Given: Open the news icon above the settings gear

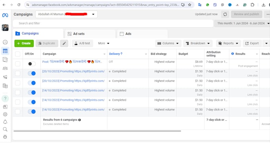Looking at the screenshot, I should (5, 107).
